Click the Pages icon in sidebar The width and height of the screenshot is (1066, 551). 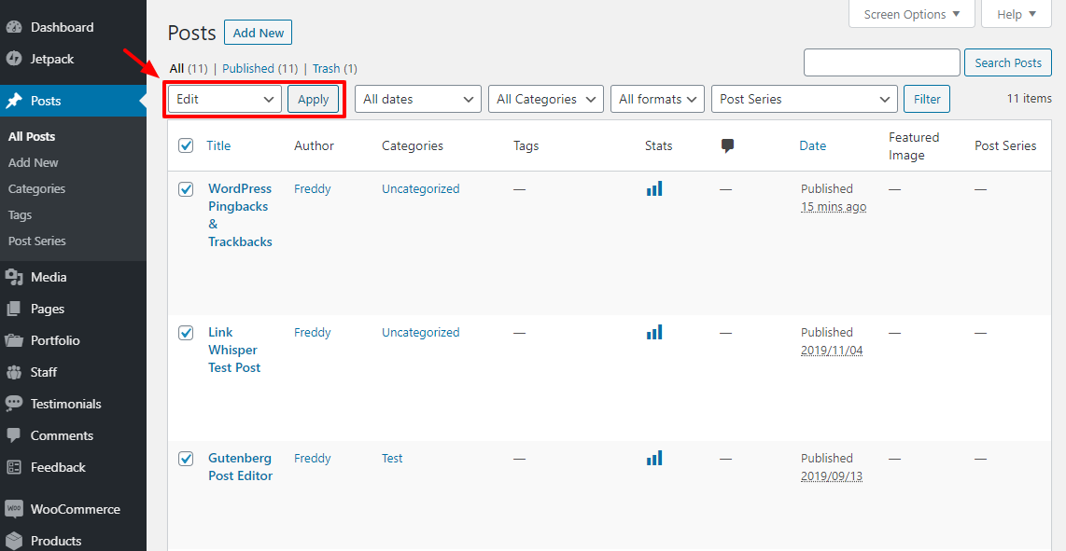tap(14, 309)
